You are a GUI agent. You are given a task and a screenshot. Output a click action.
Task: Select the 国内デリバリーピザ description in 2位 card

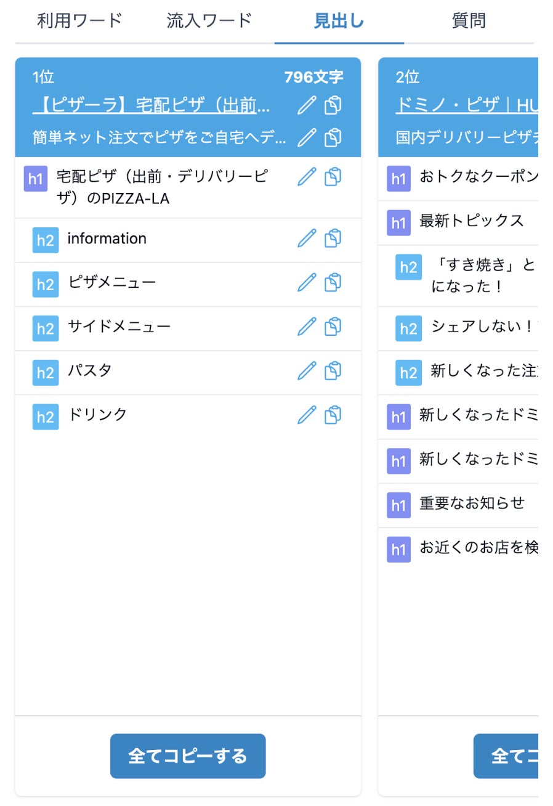(x=467, y=137)
